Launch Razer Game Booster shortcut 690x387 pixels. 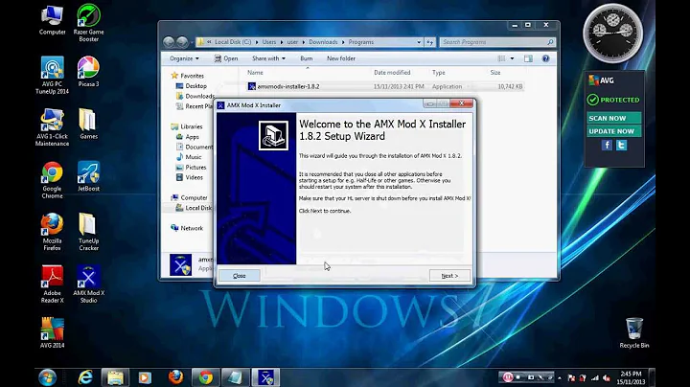pyautogui.click(x=88, y=23)
